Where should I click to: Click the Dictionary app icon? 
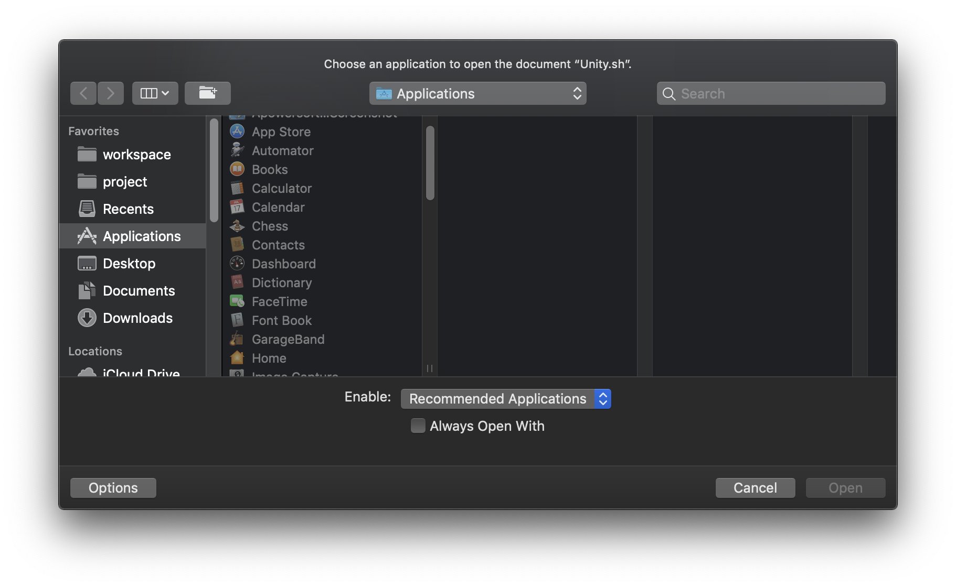237,282
